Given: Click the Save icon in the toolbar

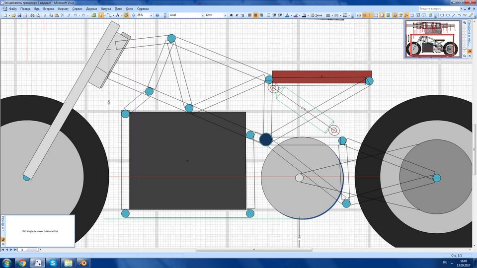Looking at the screenshot, I should click(x=19, y=15).
